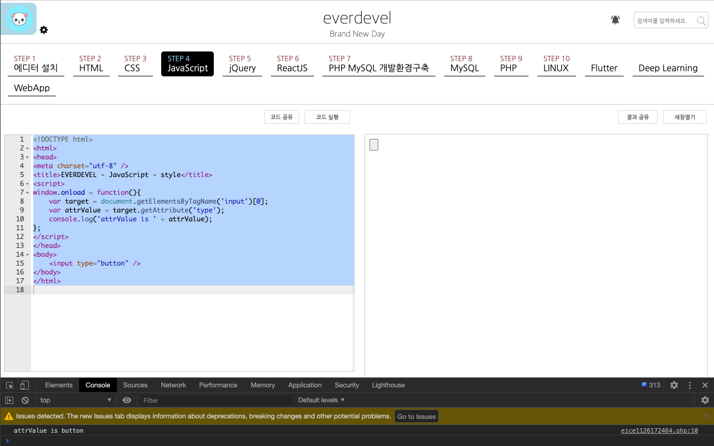Click the 코드 실행 button
This screenshot has height=446, width=714.
coord(327,117)
